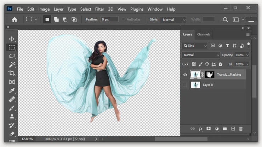Toggle lock transparent pixels icon
Screen dimensions: 262x147
point(194,64)
